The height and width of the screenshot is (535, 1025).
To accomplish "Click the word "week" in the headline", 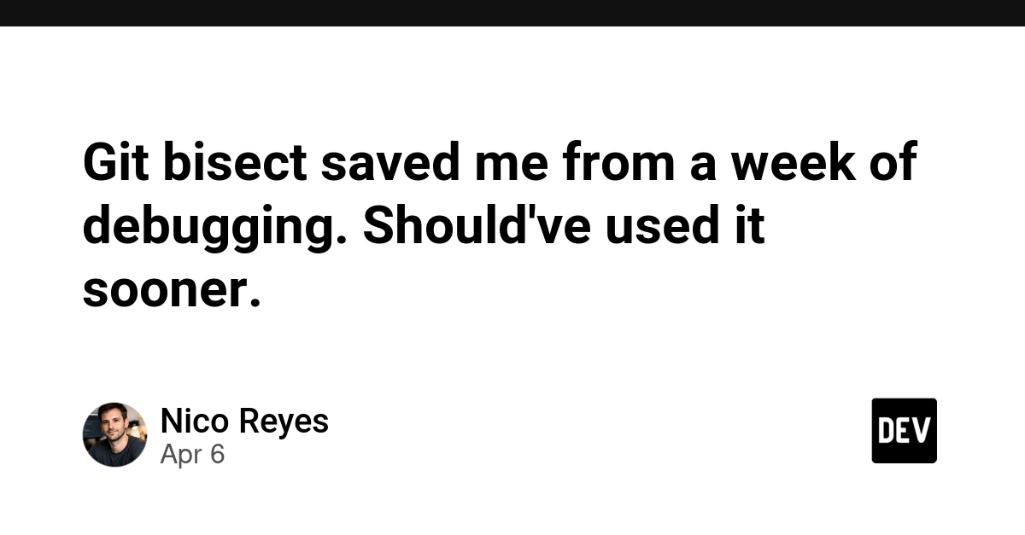I will click(x=792, y=162).
